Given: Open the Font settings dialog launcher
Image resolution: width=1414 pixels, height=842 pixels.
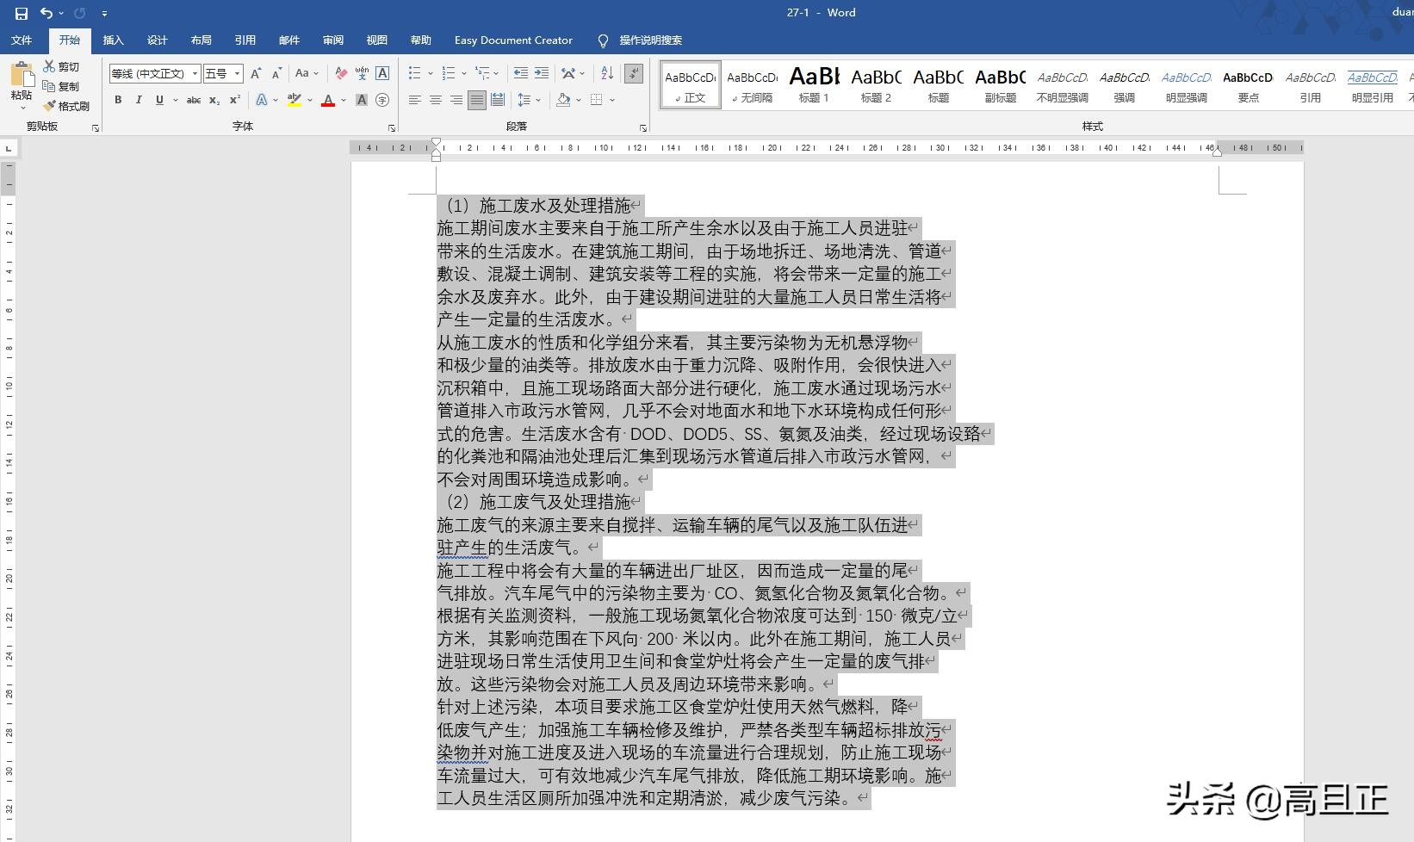Looking at the screenshot, I should (392, 127).
